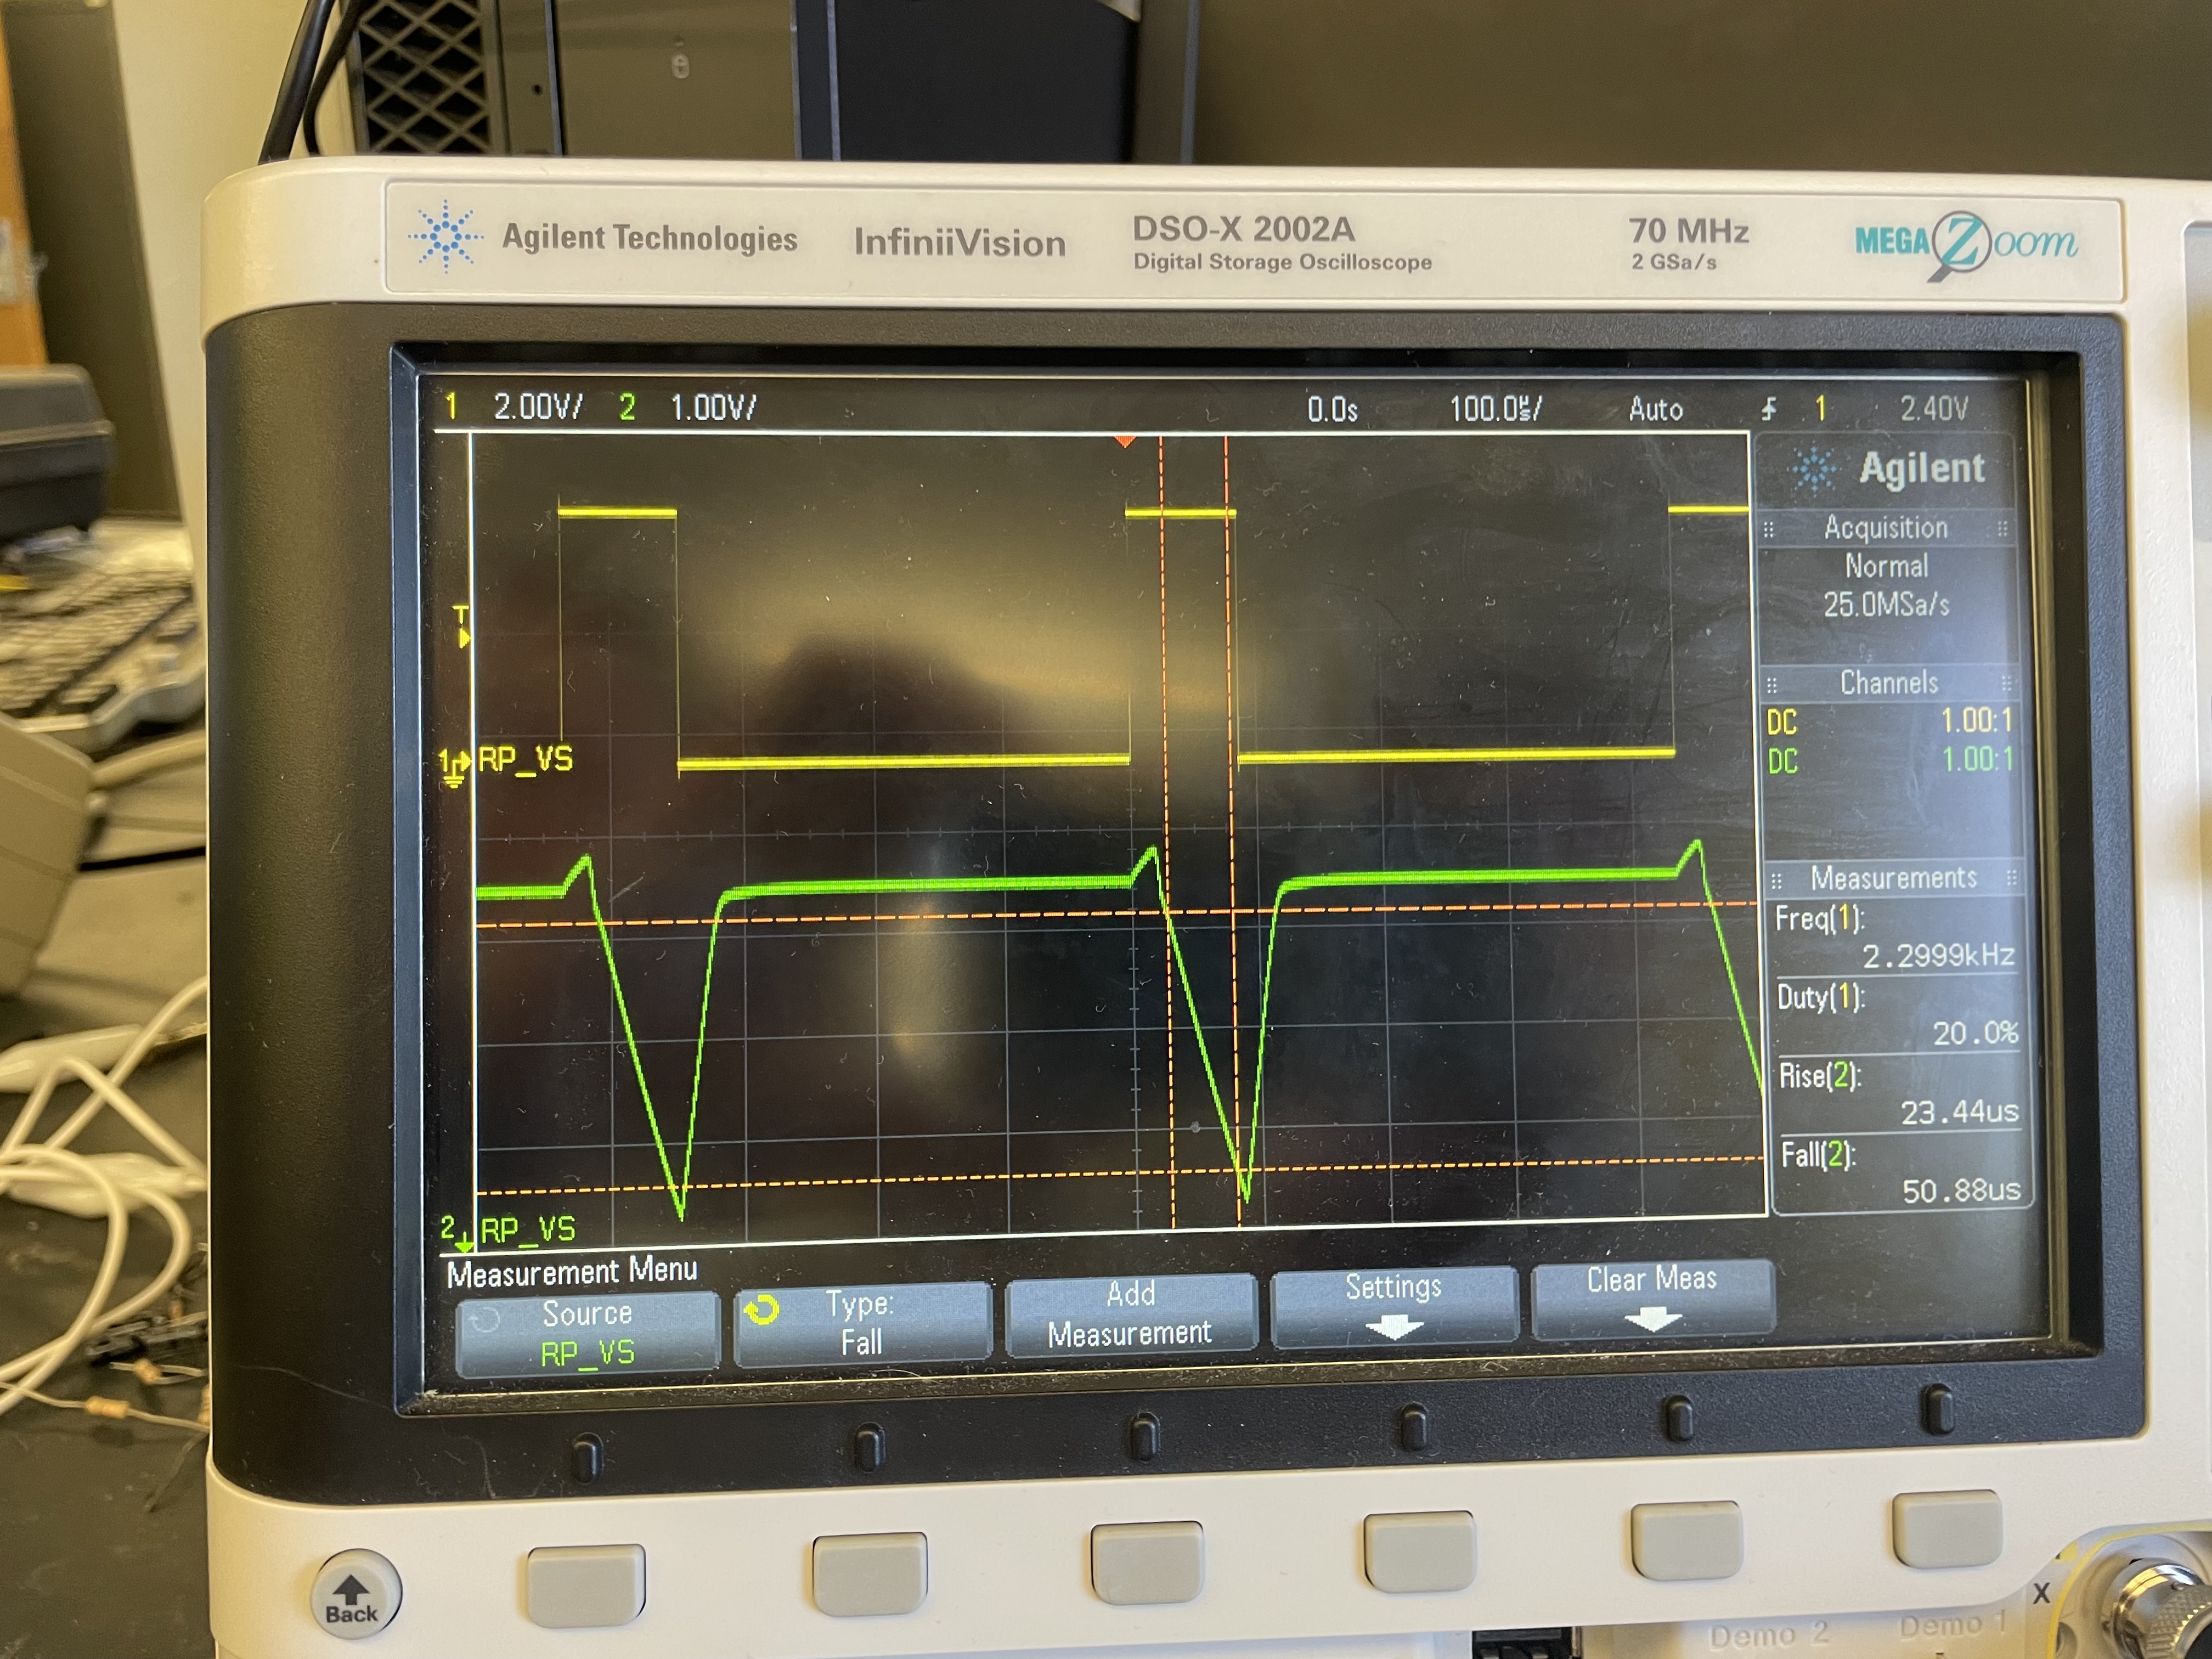
Task: Push the physical key under Source
Action: pos(586,1586)
